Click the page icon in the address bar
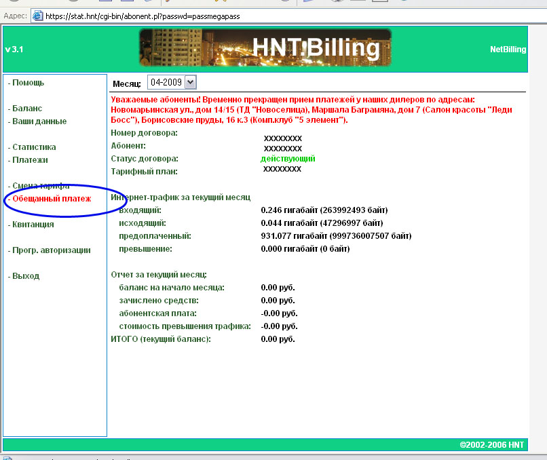 pos(37,16)
